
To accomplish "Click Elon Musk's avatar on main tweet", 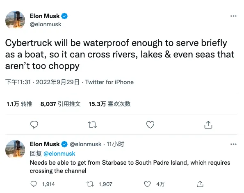I will click(x=15, y=20).
